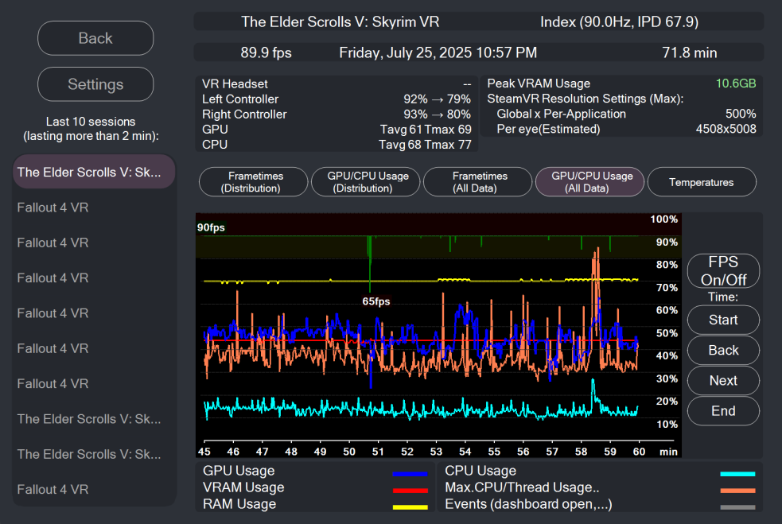
Task: Click the yellow RAM Usage legend swatch
Action: tap(410, 507)
